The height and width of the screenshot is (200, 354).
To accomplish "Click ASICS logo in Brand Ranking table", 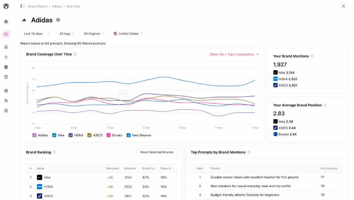I will 40,196.
